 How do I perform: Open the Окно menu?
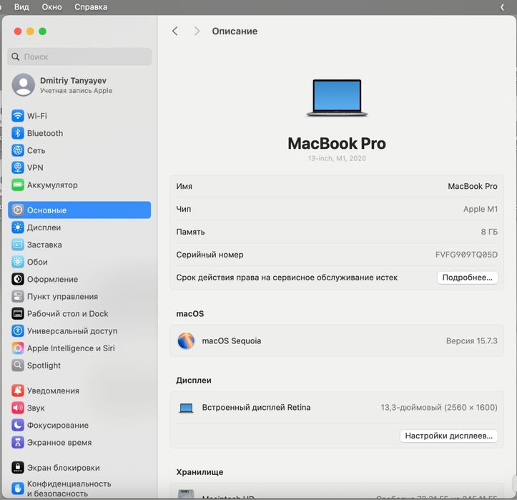pyautogui.click(x=51, y=7)
